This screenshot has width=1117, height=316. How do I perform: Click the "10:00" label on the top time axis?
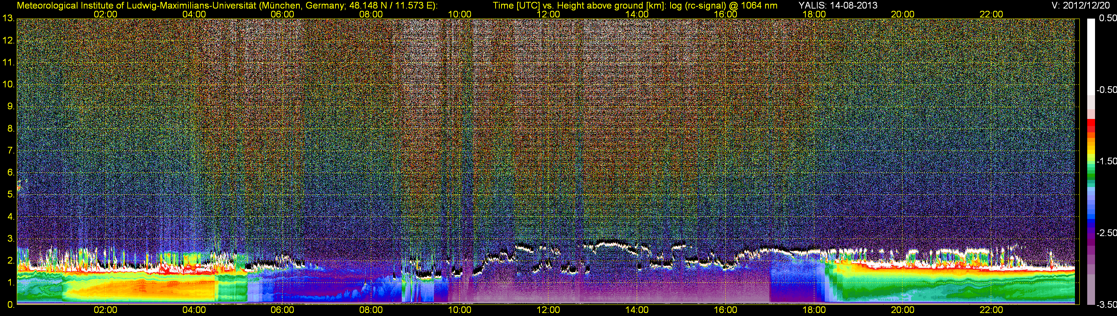tap(459, 14)
